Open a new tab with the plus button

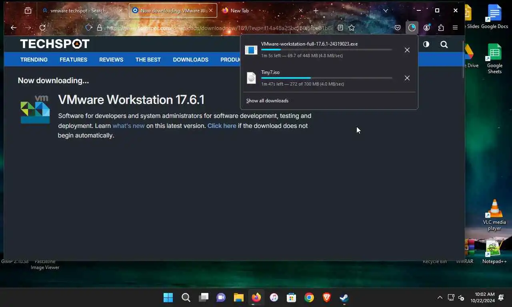tap(316, 11)
